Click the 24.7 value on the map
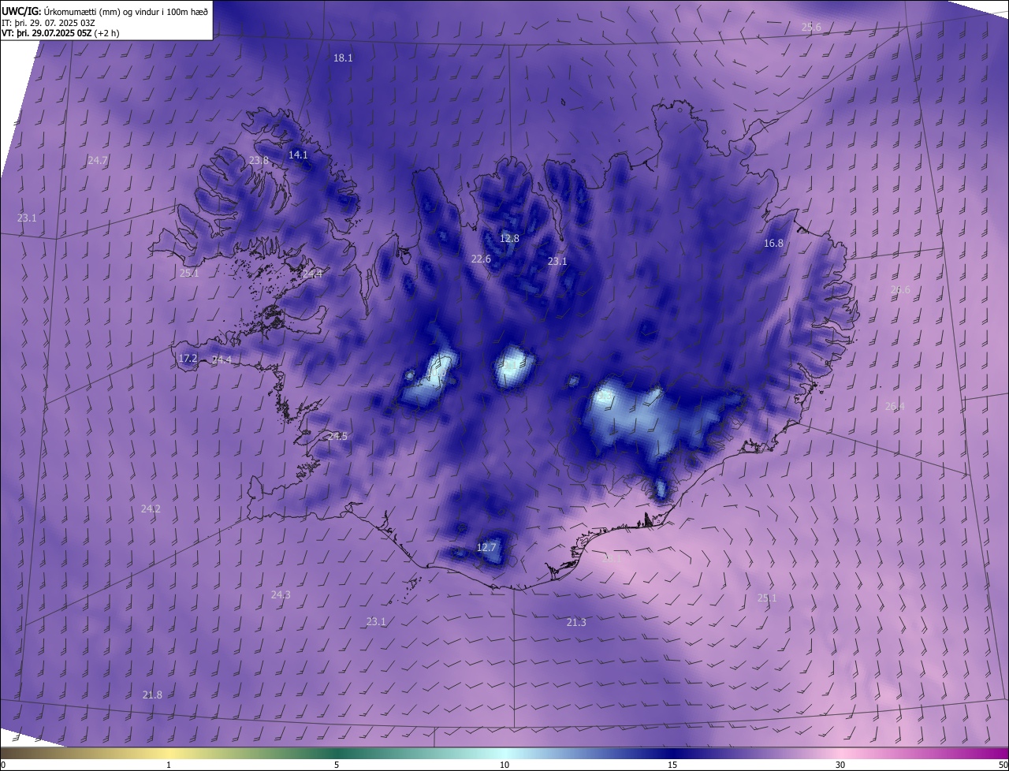This screenshot has width=1009, height=771. [x=98, y=161]
